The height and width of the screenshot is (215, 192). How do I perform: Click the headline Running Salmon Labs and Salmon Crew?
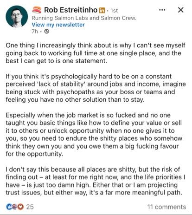(84, 18)
